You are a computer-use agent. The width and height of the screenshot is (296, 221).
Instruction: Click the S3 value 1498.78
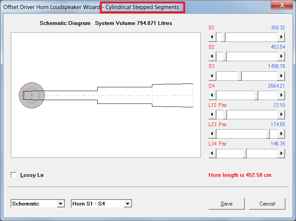pos(276,66)
